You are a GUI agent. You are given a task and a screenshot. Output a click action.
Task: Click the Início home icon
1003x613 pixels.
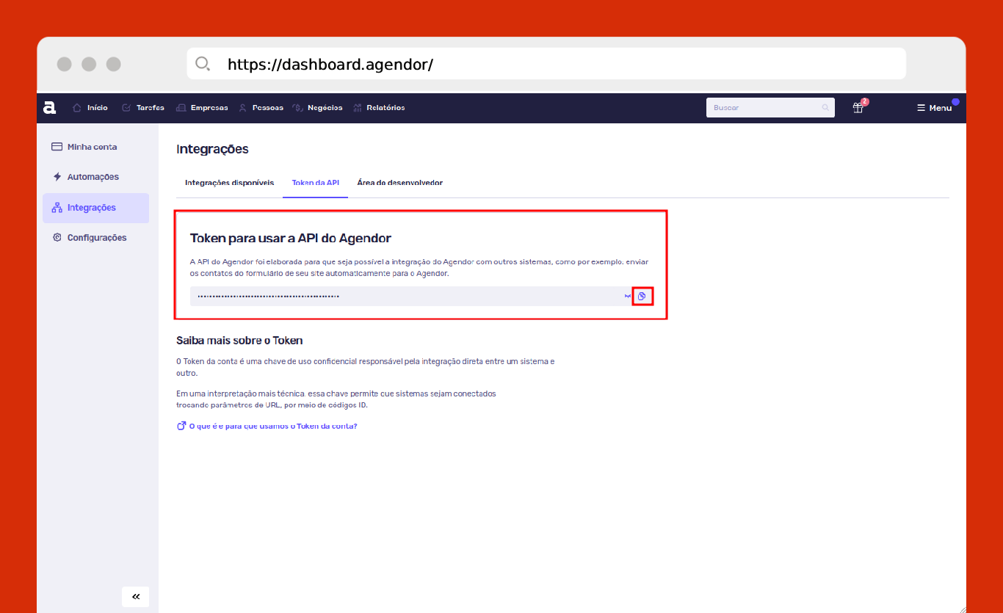pyautogui.click(x=77, y=108)
